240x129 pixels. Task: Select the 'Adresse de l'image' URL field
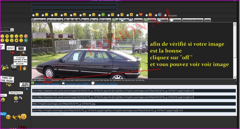tap(134, 104)
